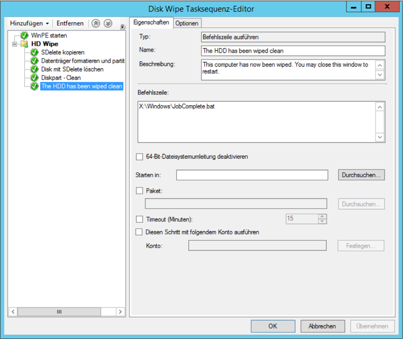Open the Hinzufügen dropdown menu
The width and height of the screenshot is (403, 339).
[29, 23]
